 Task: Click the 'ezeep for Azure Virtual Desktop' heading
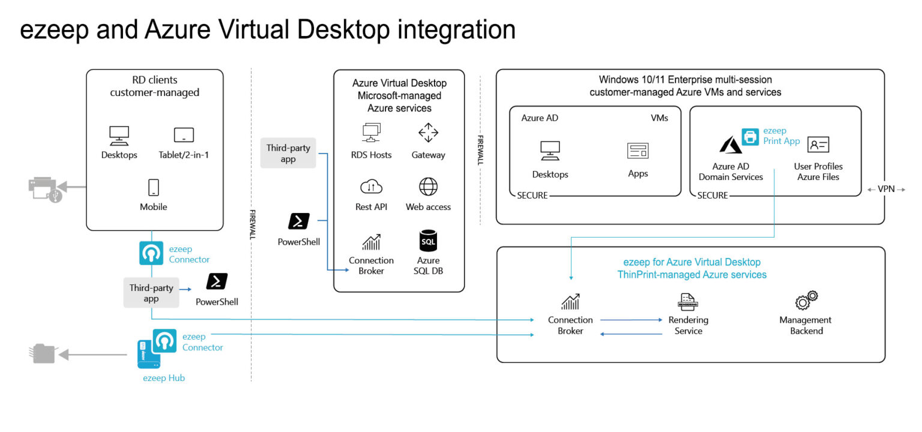692,262
